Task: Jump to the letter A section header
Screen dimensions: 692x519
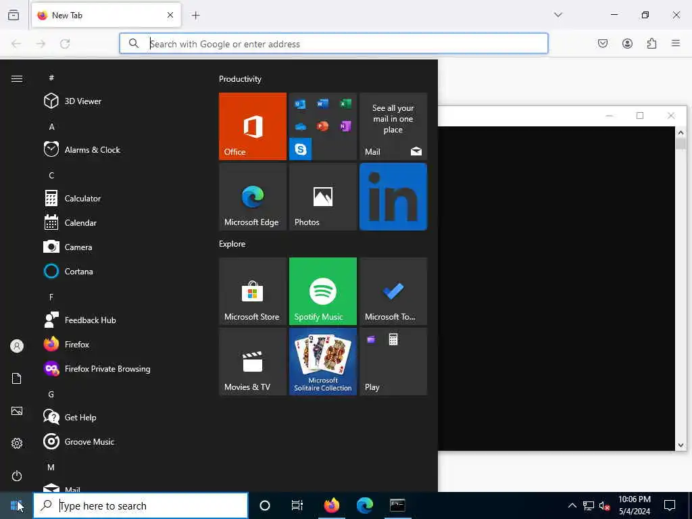Action: pos(51,126)
